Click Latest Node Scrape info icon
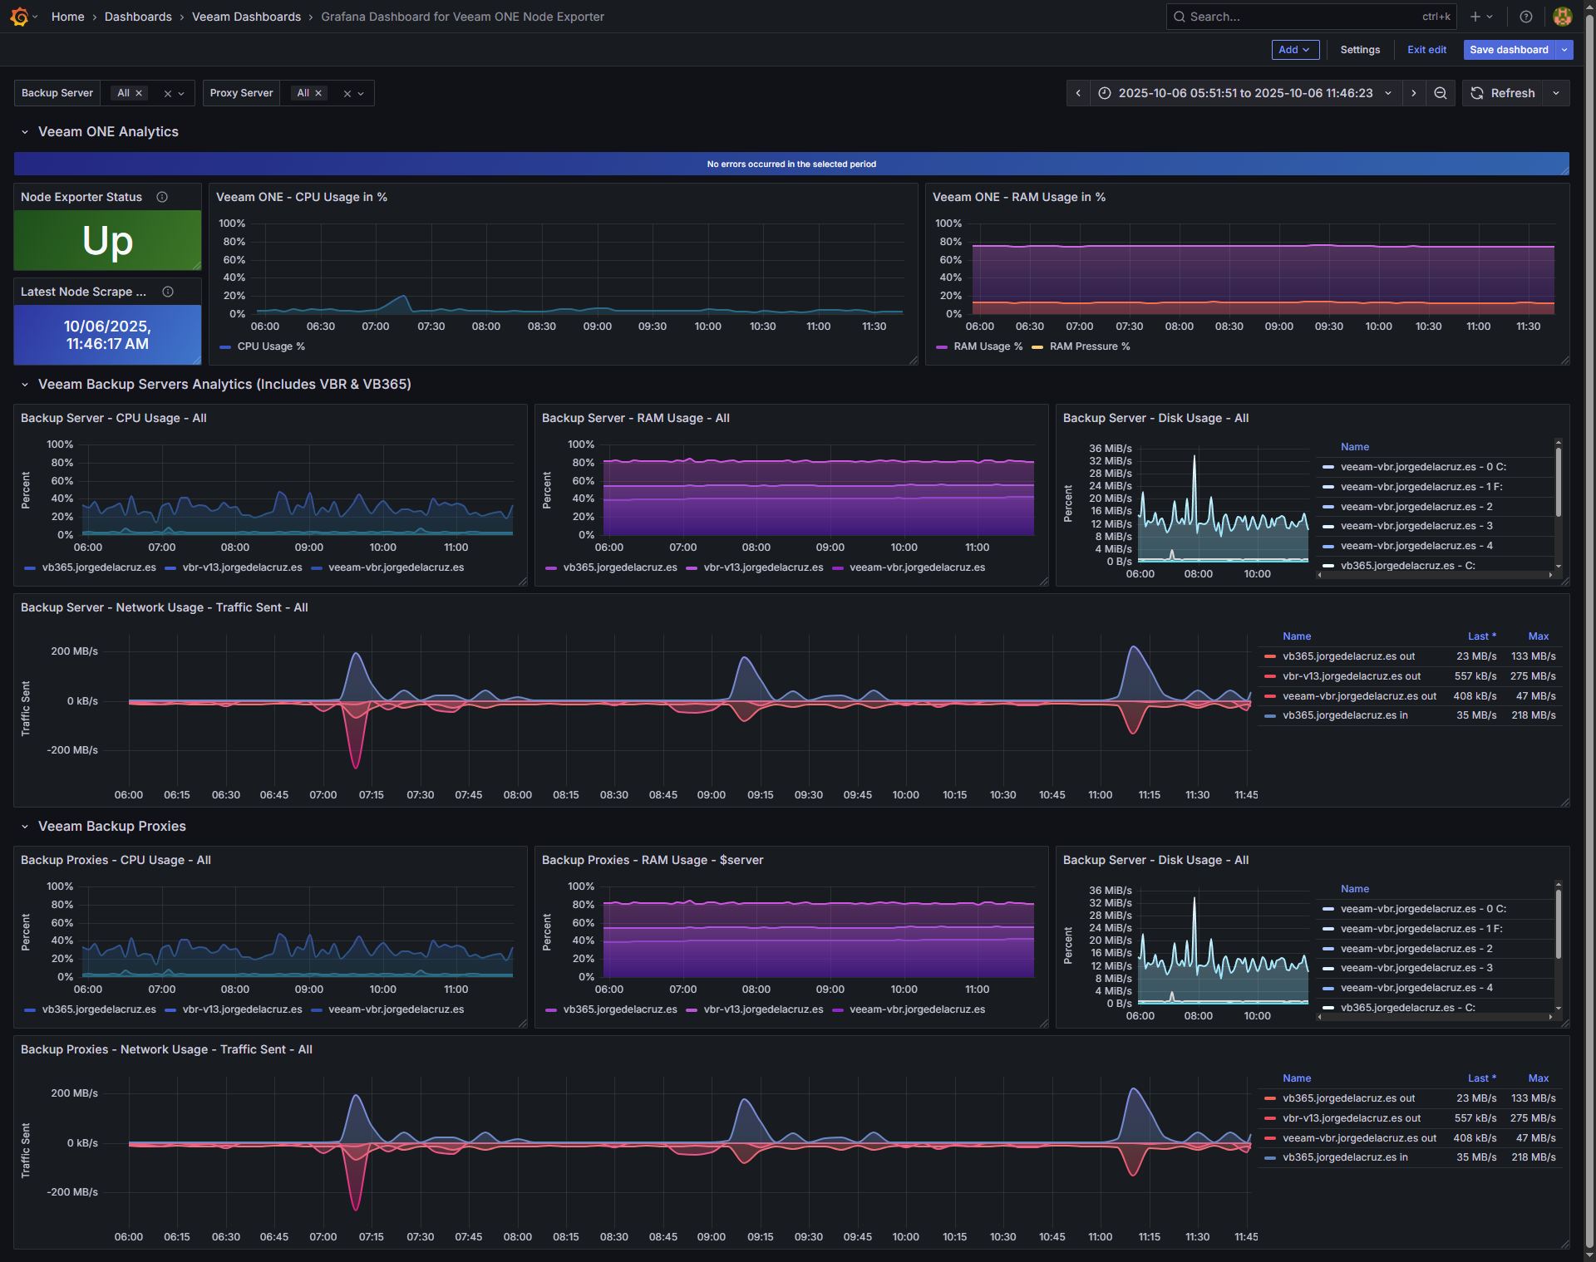This screenshot has width=1596, height=1262. 168,292
